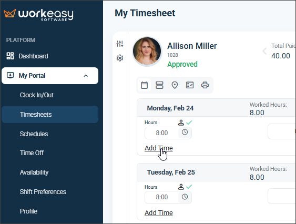296x224 pixels.
Task: Click the Monday 8:00 hours field
Action: point(161,133)
